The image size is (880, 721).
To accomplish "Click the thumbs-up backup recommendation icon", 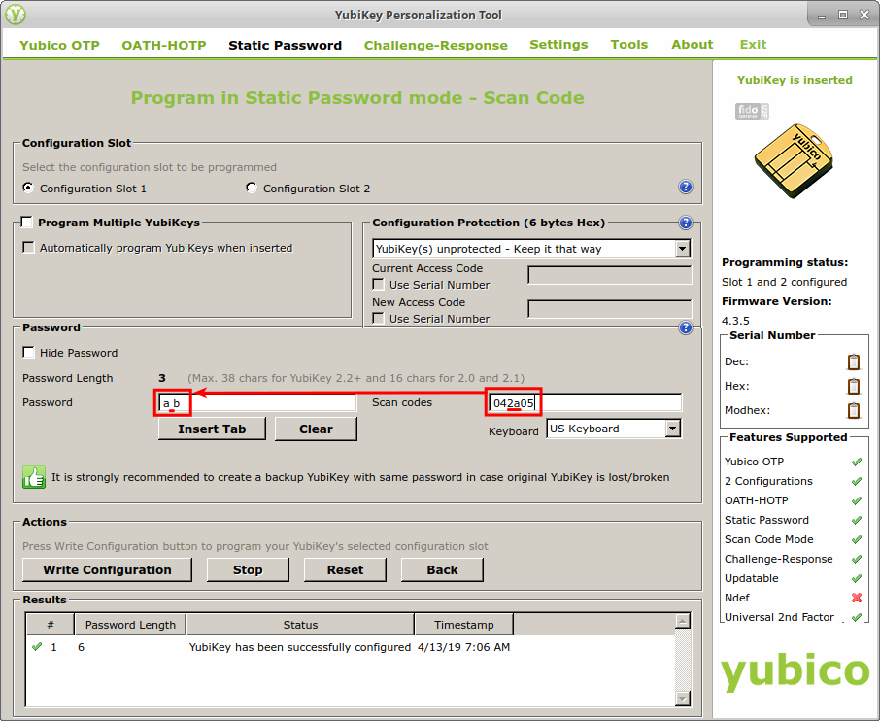I will [34, 477].
